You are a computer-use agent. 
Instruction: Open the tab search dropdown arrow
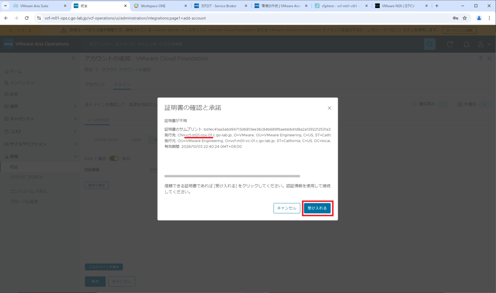tap(5, 6)
